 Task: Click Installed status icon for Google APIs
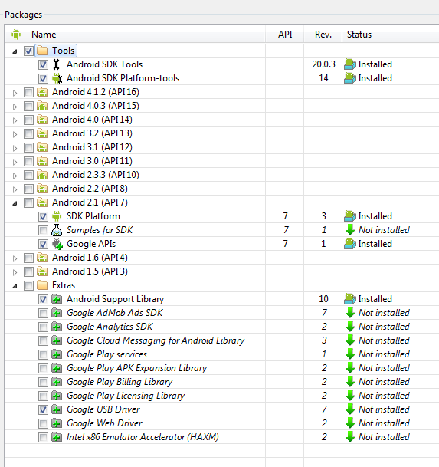(x=350, y=244)
